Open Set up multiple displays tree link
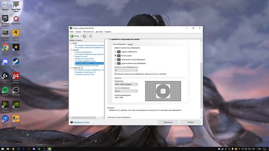269x151 pixels. [x=87, y=65]
